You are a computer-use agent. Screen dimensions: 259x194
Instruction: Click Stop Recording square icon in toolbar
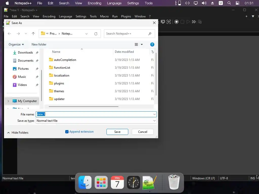[182, 22]
